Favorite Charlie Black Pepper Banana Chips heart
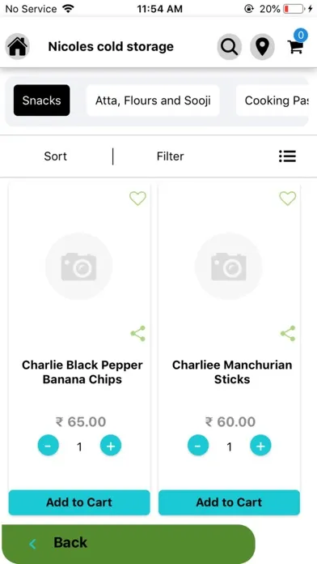317x564 pixels. (x=137, y=199)
